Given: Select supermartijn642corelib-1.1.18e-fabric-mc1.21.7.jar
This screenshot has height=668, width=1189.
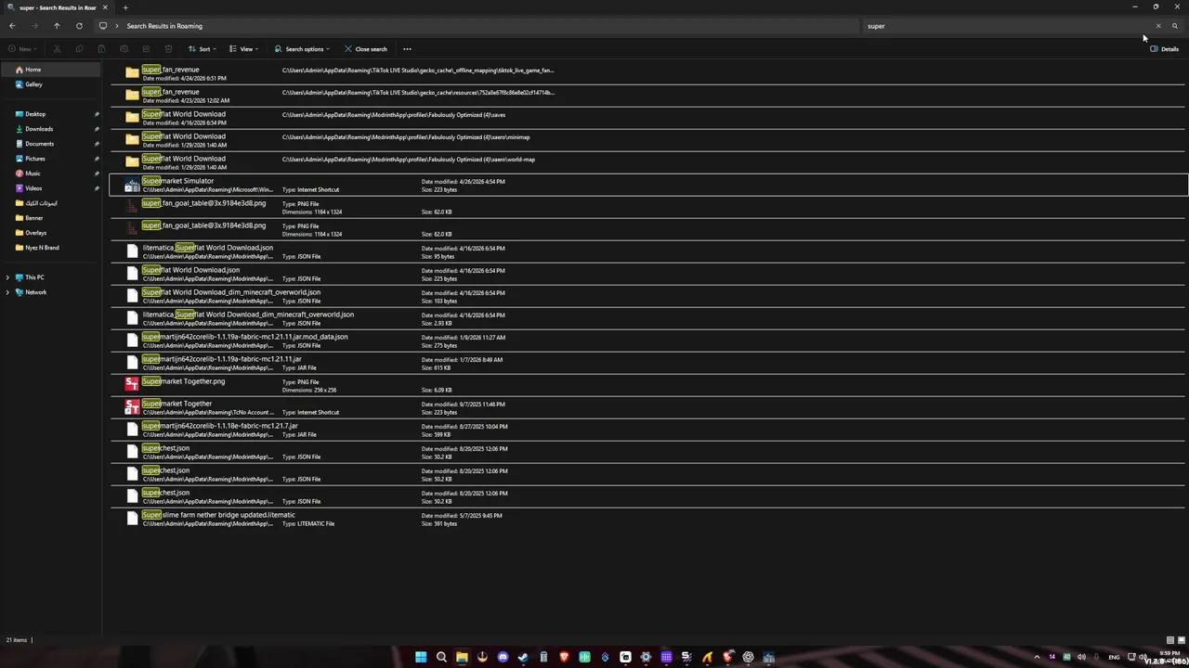Looking at the screenshot, I should pos(648,430).
